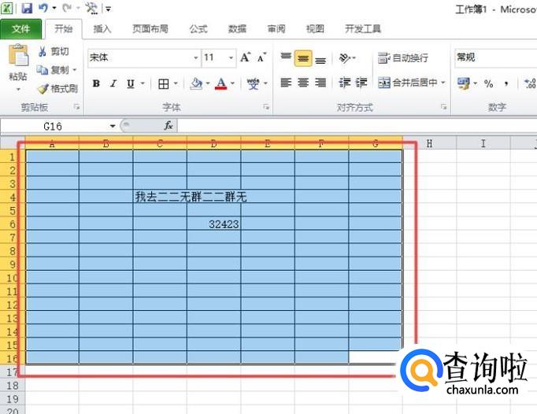Open the 文件 file tab
537x414 pixels.
pos(21,29)
